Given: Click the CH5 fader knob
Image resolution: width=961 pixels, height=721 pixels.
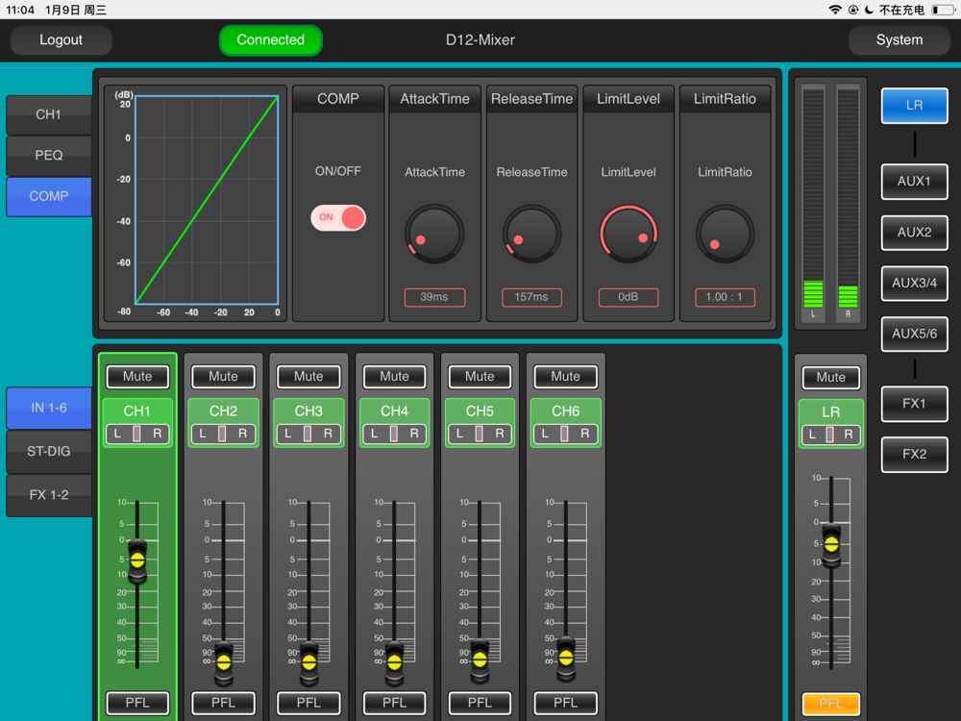Looking at the screenshot, I should (x=480, y=659).
